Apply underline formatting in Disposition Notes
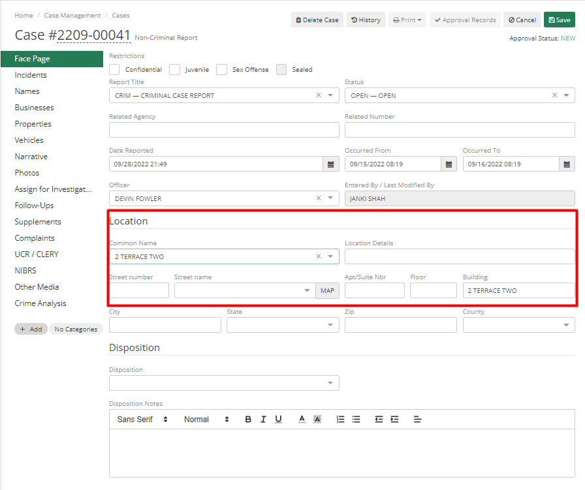 278,419
